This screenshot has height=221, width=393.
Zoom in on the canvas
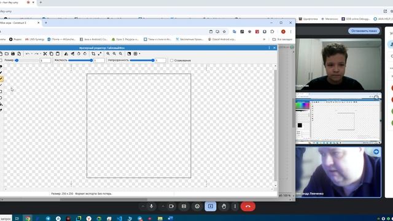[x=108, y=53]
